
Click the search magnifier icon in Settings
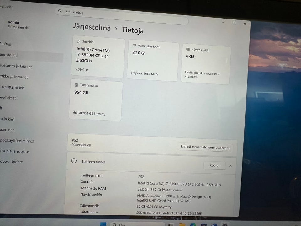tap(60, 11)
